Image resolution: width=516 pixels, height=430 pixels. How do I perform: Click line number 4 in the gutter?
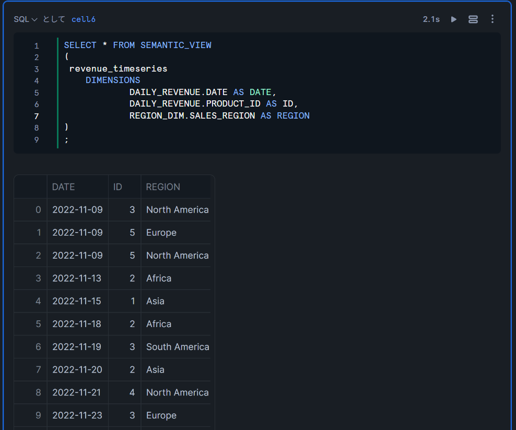[37, 80]
